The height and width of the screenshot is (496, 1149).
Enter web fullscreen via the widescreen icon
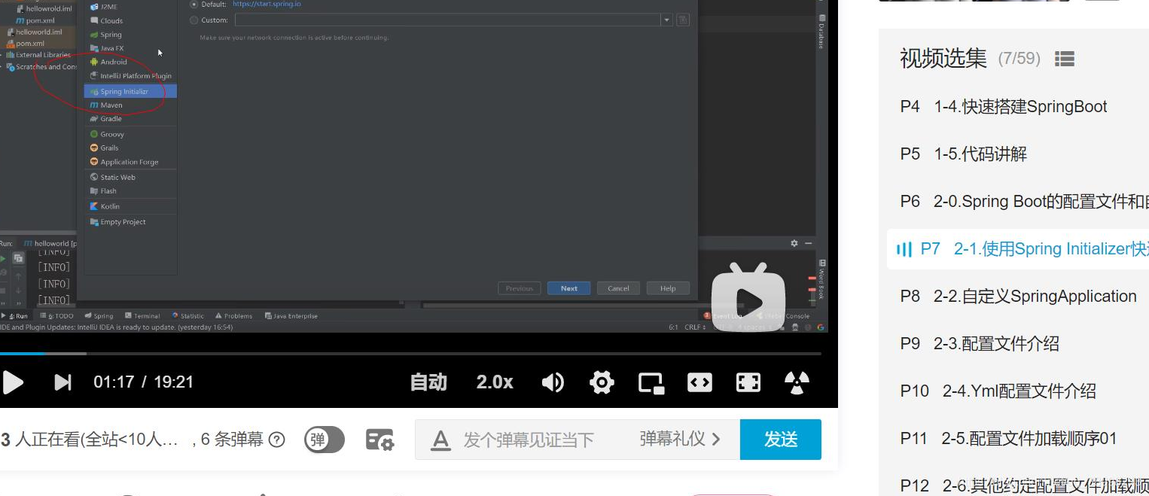[x=699, y=382]
